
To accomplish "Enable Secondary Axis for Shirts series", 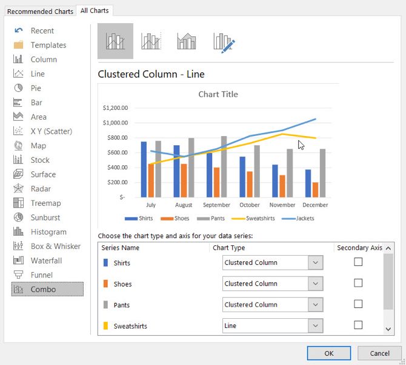I will click(358, 262).
